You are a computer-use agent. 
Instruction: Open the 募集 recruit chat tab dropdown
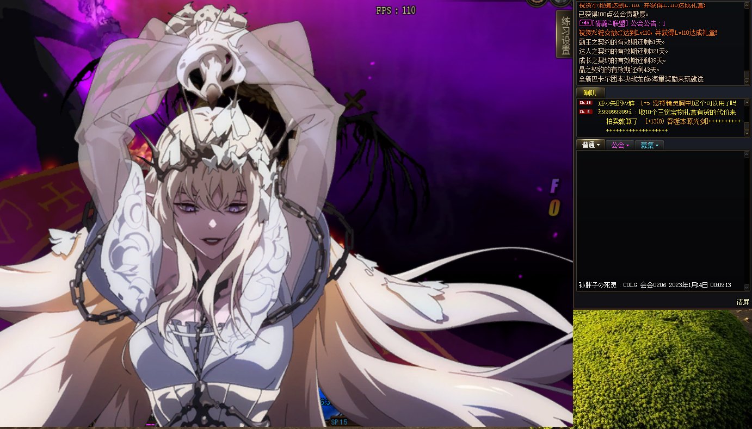(x=649, y=145)
